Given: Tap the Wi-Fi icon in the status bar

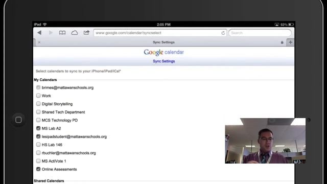Looking at the screenshot, I should [45, 25].
